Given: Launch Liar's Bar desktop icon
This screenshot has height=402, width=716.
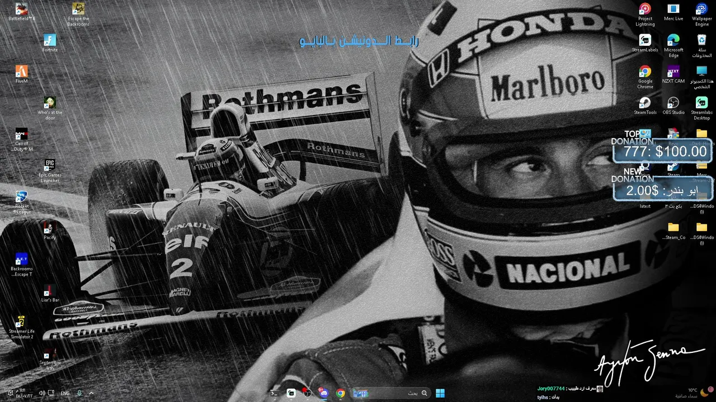Looking at the screenshot, I should (50, 293).
